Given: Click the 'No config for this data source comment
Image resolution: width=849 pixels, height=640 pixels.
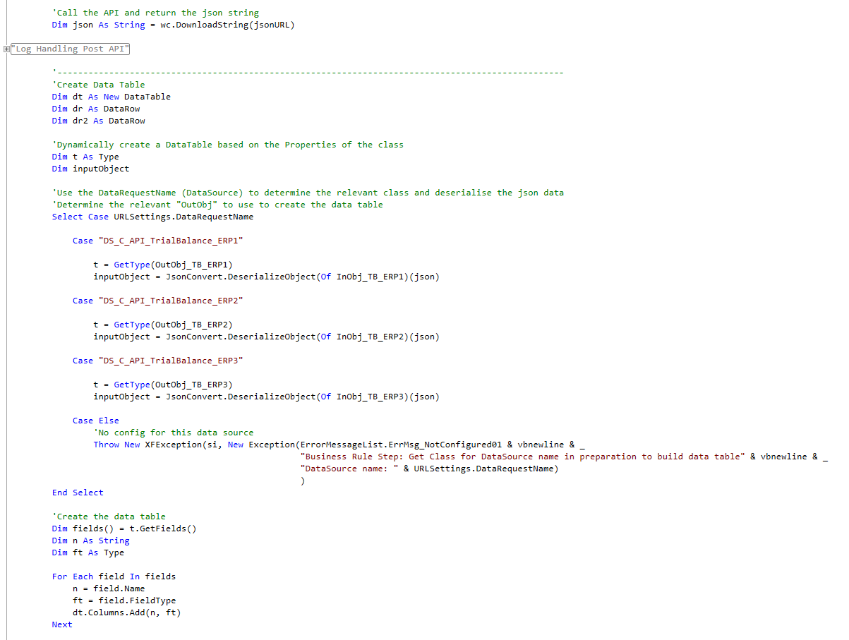Looking at the screenshot, I should point(173,433).
